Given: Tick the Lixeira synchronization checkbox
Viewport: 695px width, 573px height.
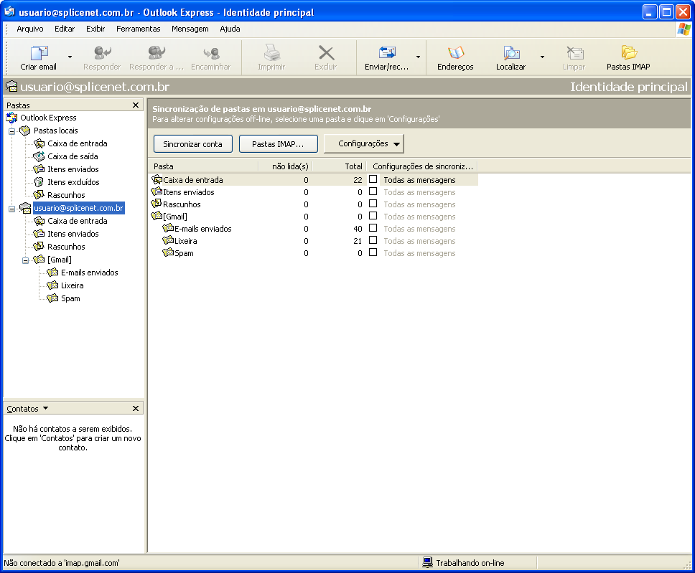Looking at the screenshot, I should click(373, 240).
